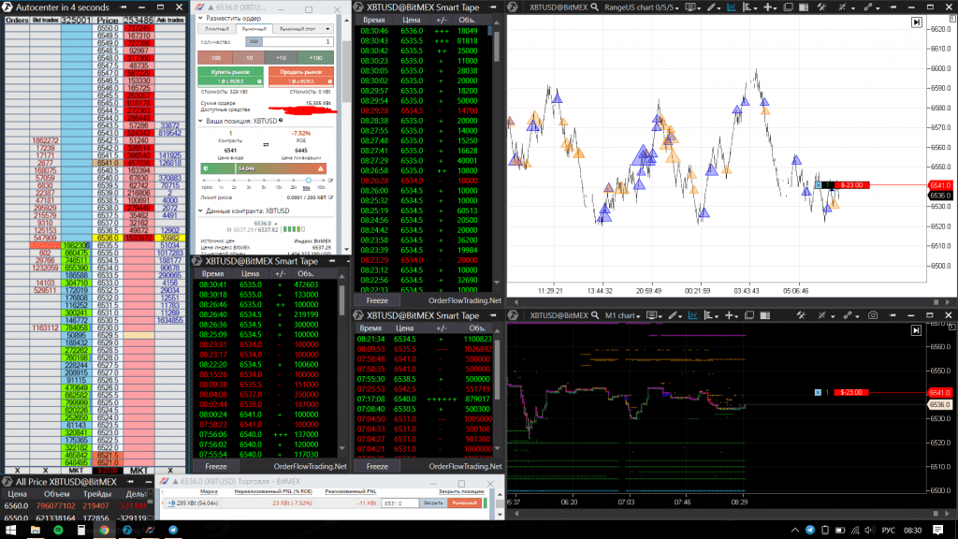Click position swap arrows icon
This screenshot has width=958, height=539.
(266, 145)
